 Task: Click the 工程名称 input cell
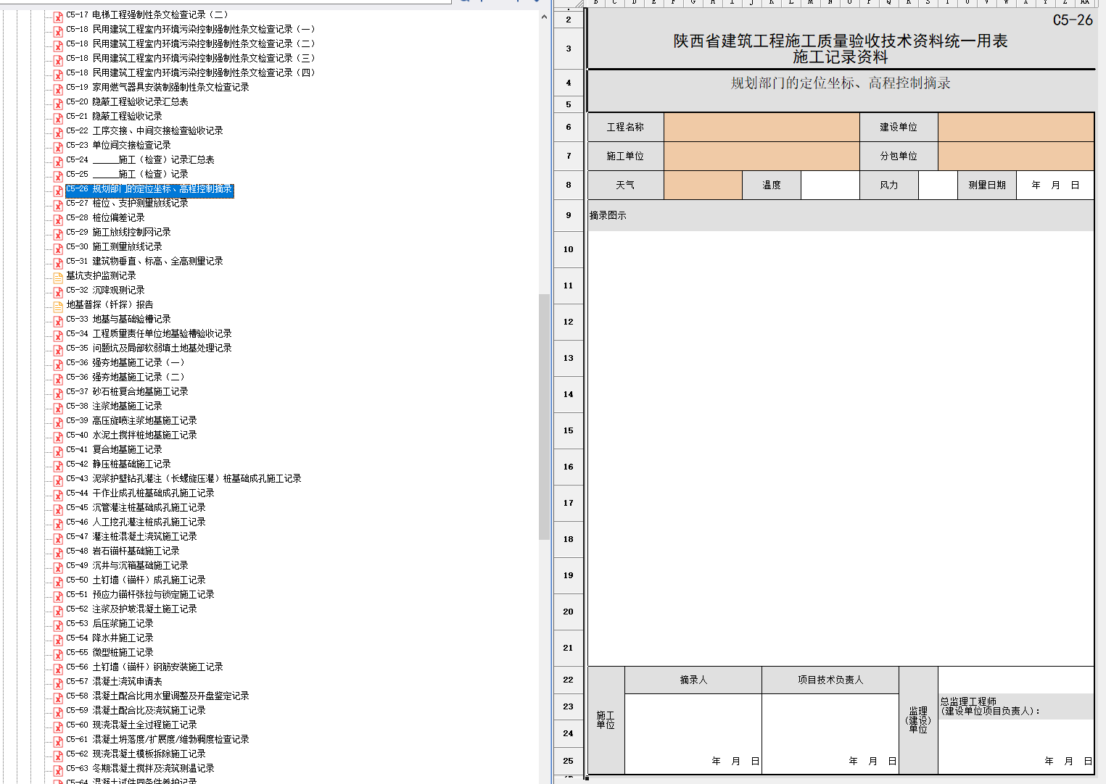[761, 128]
